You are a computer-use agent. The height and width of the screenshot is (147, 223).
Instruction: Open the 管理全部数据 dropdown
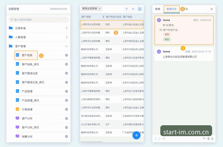(91, 9)
